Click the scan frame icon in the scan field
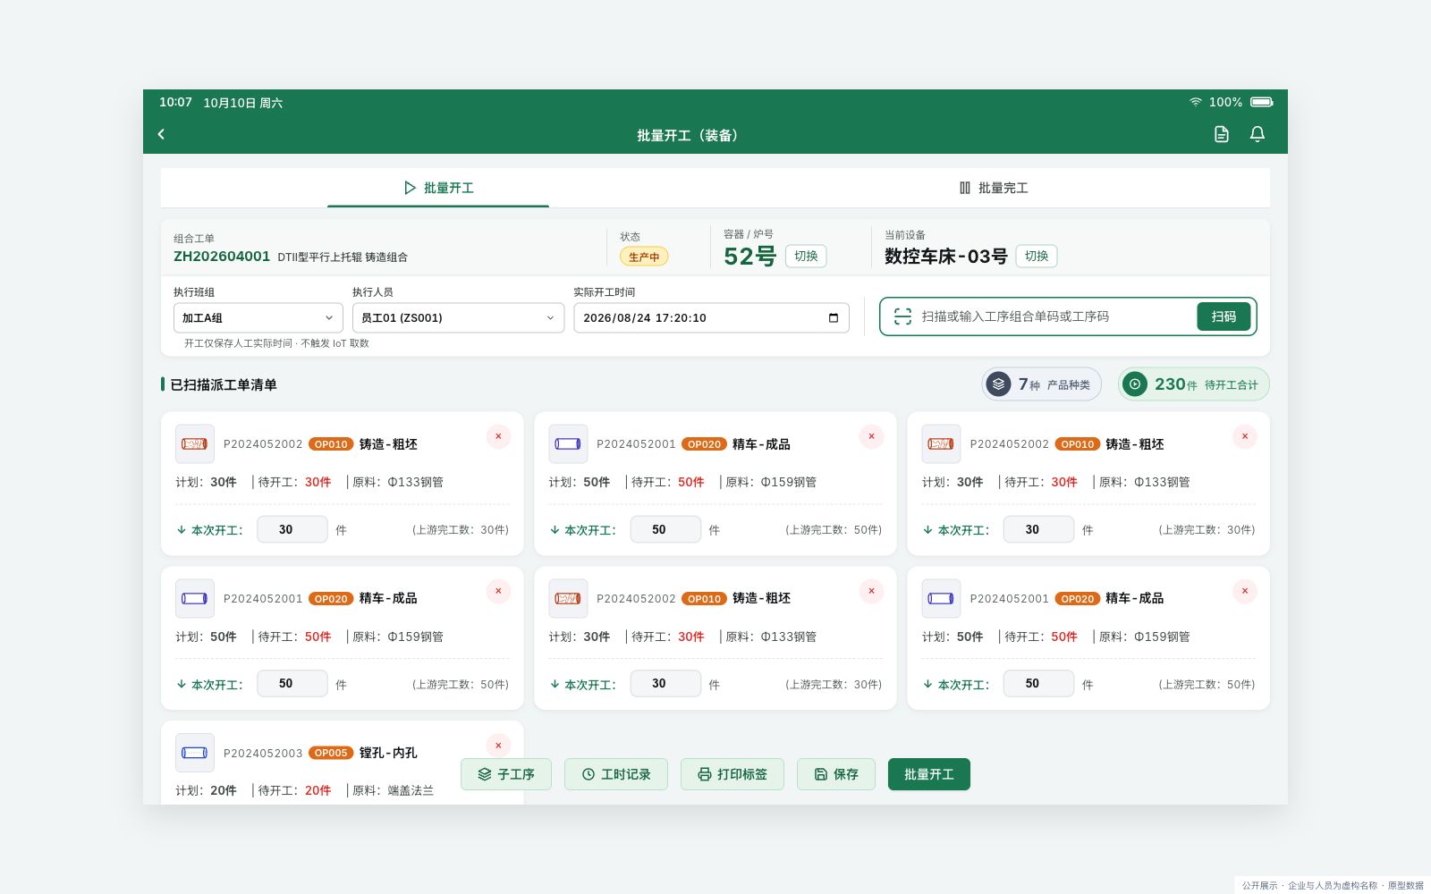 [x=902, y=316]
